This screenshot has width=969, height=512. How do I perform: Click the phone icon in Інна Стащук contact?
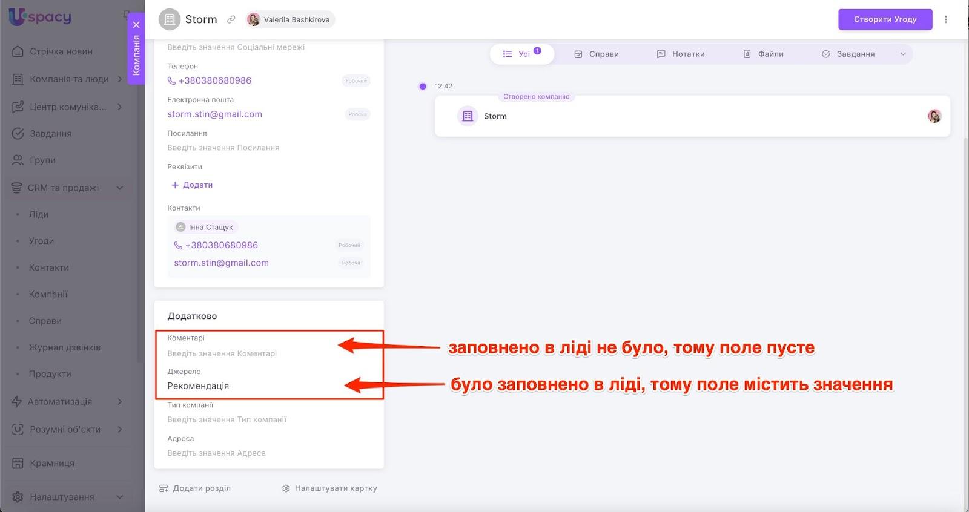tap(178, 245)
